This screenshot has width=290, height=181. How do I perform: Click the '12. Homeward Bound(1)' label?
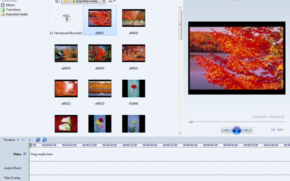(x=66, y=33)
